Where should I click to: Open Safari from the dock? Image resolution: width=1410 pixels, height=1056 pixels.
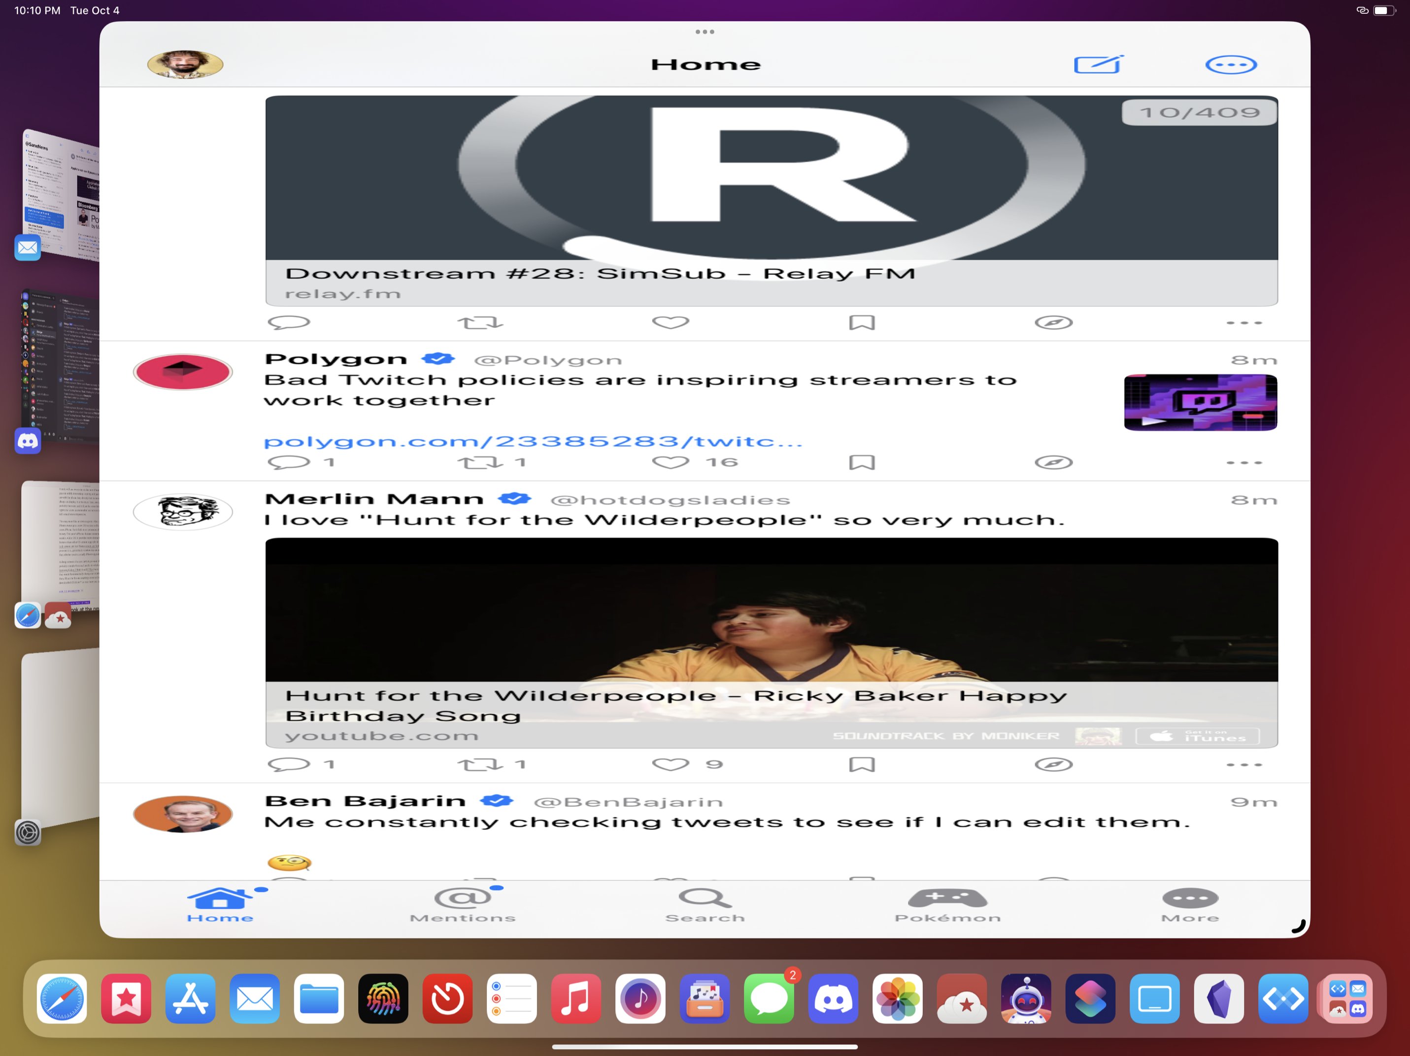62,998
